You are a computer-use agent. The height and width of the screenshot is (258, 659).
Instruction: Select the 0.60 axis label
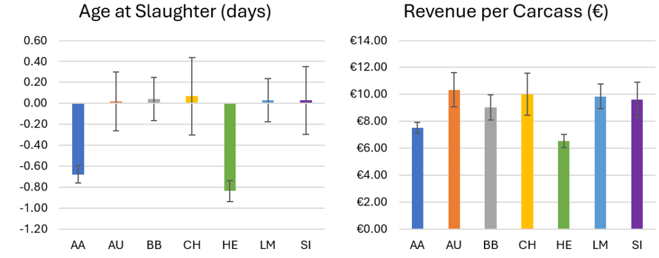(37, 40)
